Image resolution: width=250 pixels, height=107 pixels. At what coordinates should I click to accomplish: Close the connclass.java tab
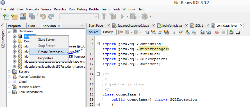241,26
